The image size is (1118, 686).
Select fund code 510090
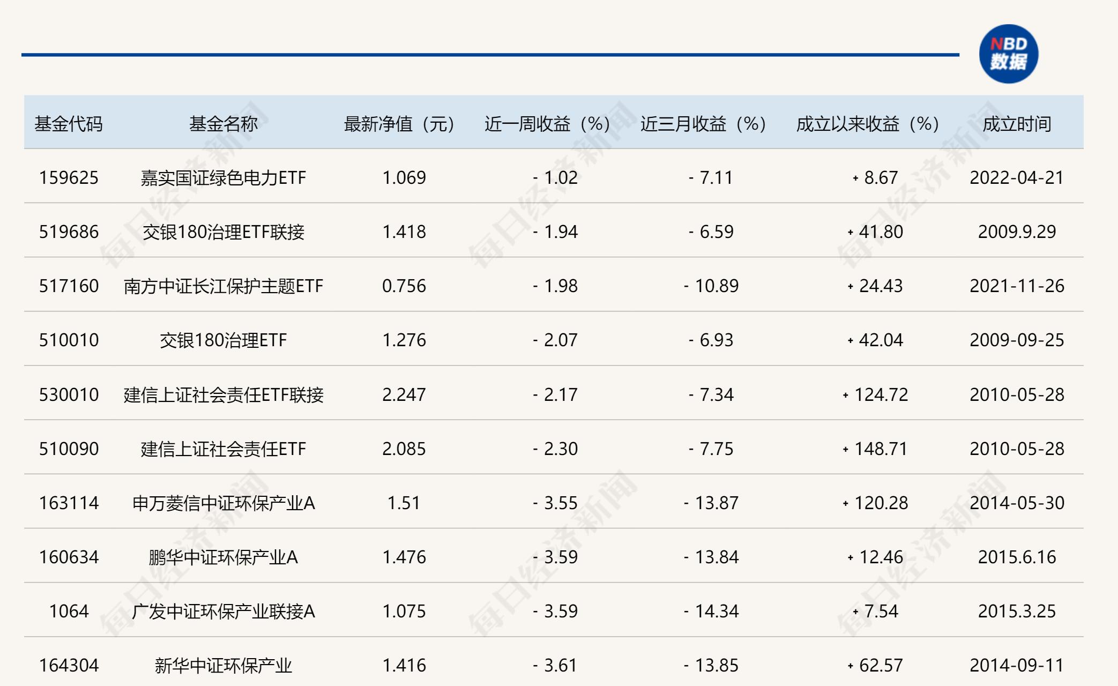[69, 449]
